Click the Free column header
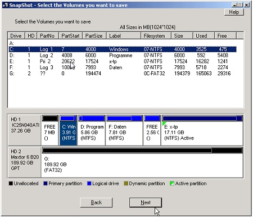 pos(225,36)
